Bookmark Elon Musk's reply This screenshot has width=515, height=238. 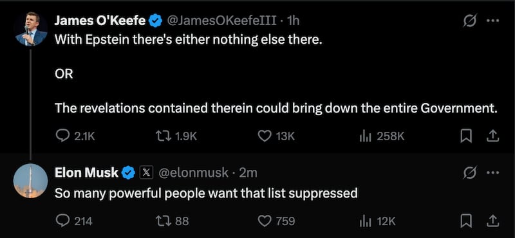coord(466,221)
